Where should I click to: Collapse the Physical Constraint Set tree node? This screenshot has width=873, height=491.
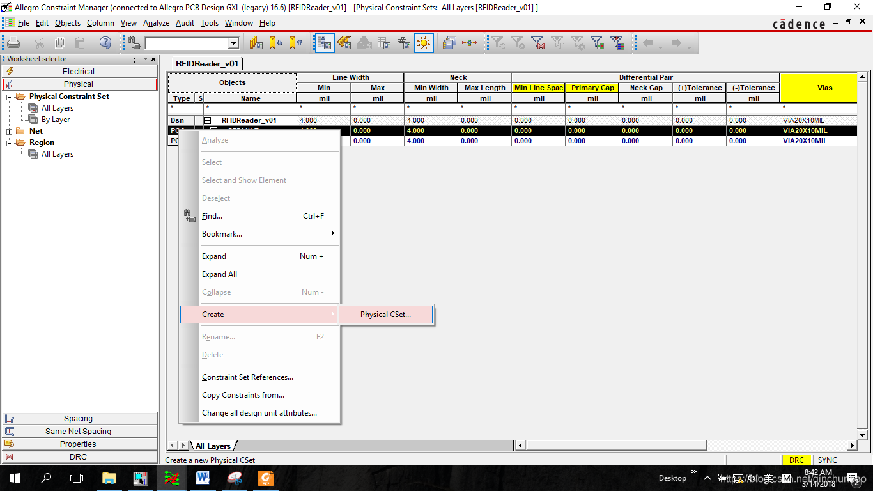tap(10, 97)
